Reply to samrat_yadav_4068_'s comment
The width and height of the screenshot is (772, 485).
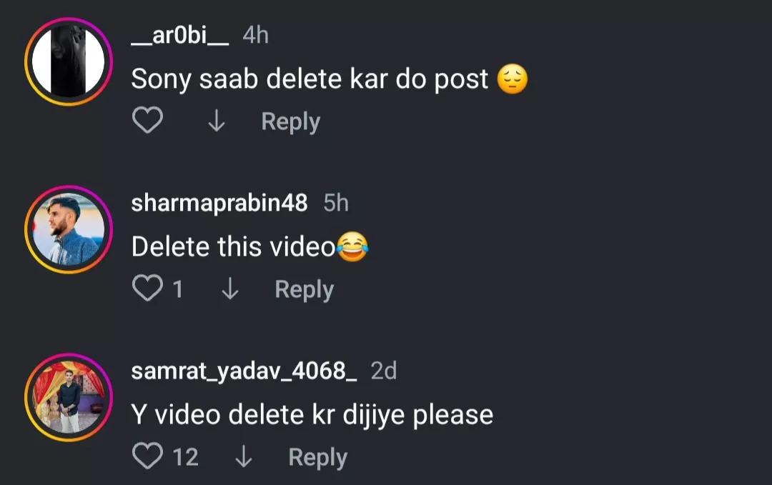317,457
